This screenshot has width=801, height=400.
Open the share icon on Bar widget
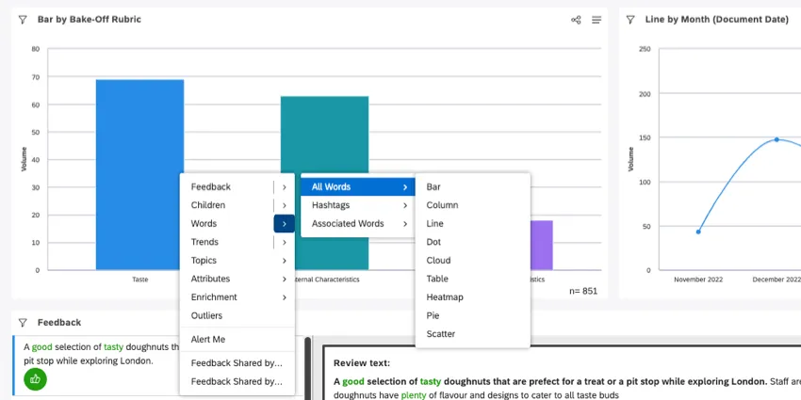(x=576, y=20)
